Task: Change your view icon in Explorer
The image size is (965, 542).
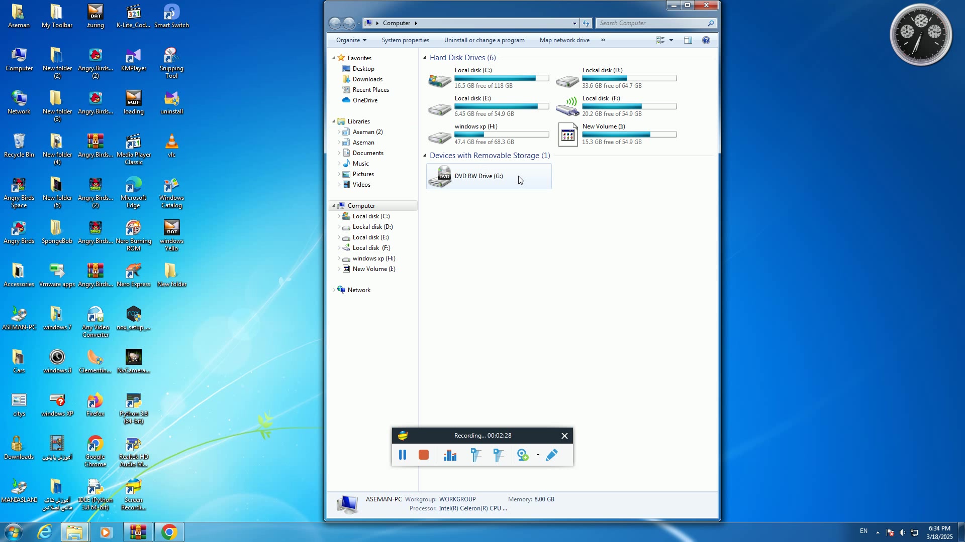Action: coord(660,40)
